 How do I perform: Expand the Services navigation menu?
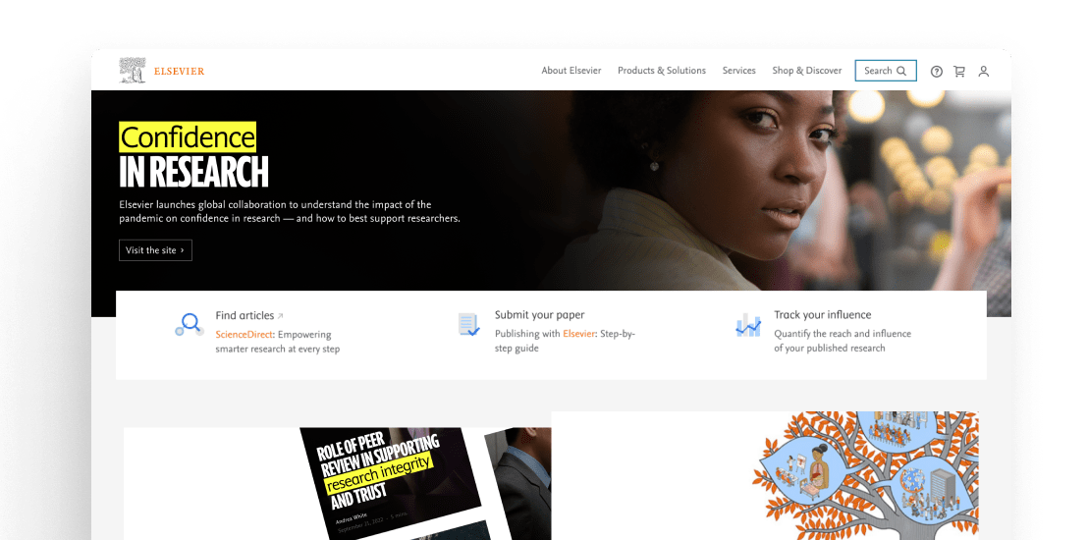[x=739, y=71]
